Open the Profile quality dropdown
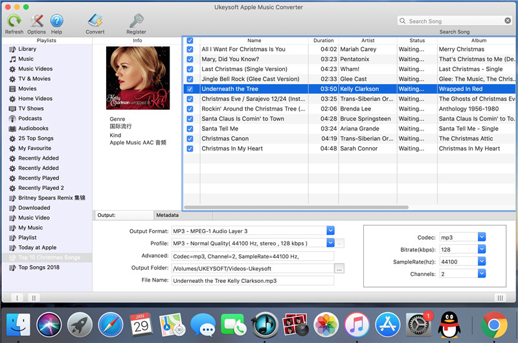The height and width of the screenshot is (343, 518). click(x=330, y=243)
